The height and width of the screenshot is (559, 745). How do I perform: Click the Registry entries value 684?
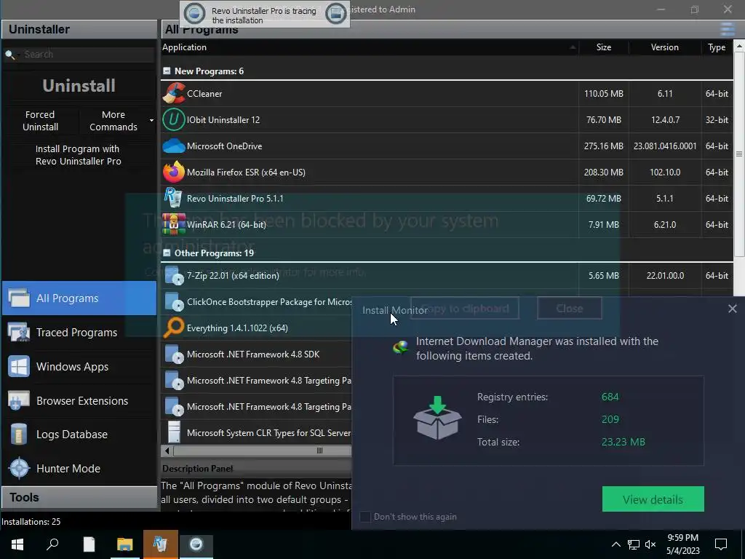610,397
